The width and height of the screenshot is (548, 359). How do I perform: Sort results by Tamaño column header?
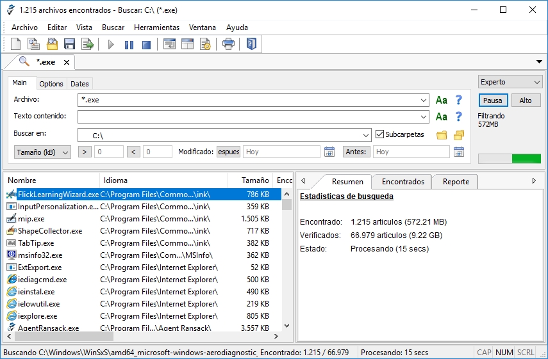[250, 180]
